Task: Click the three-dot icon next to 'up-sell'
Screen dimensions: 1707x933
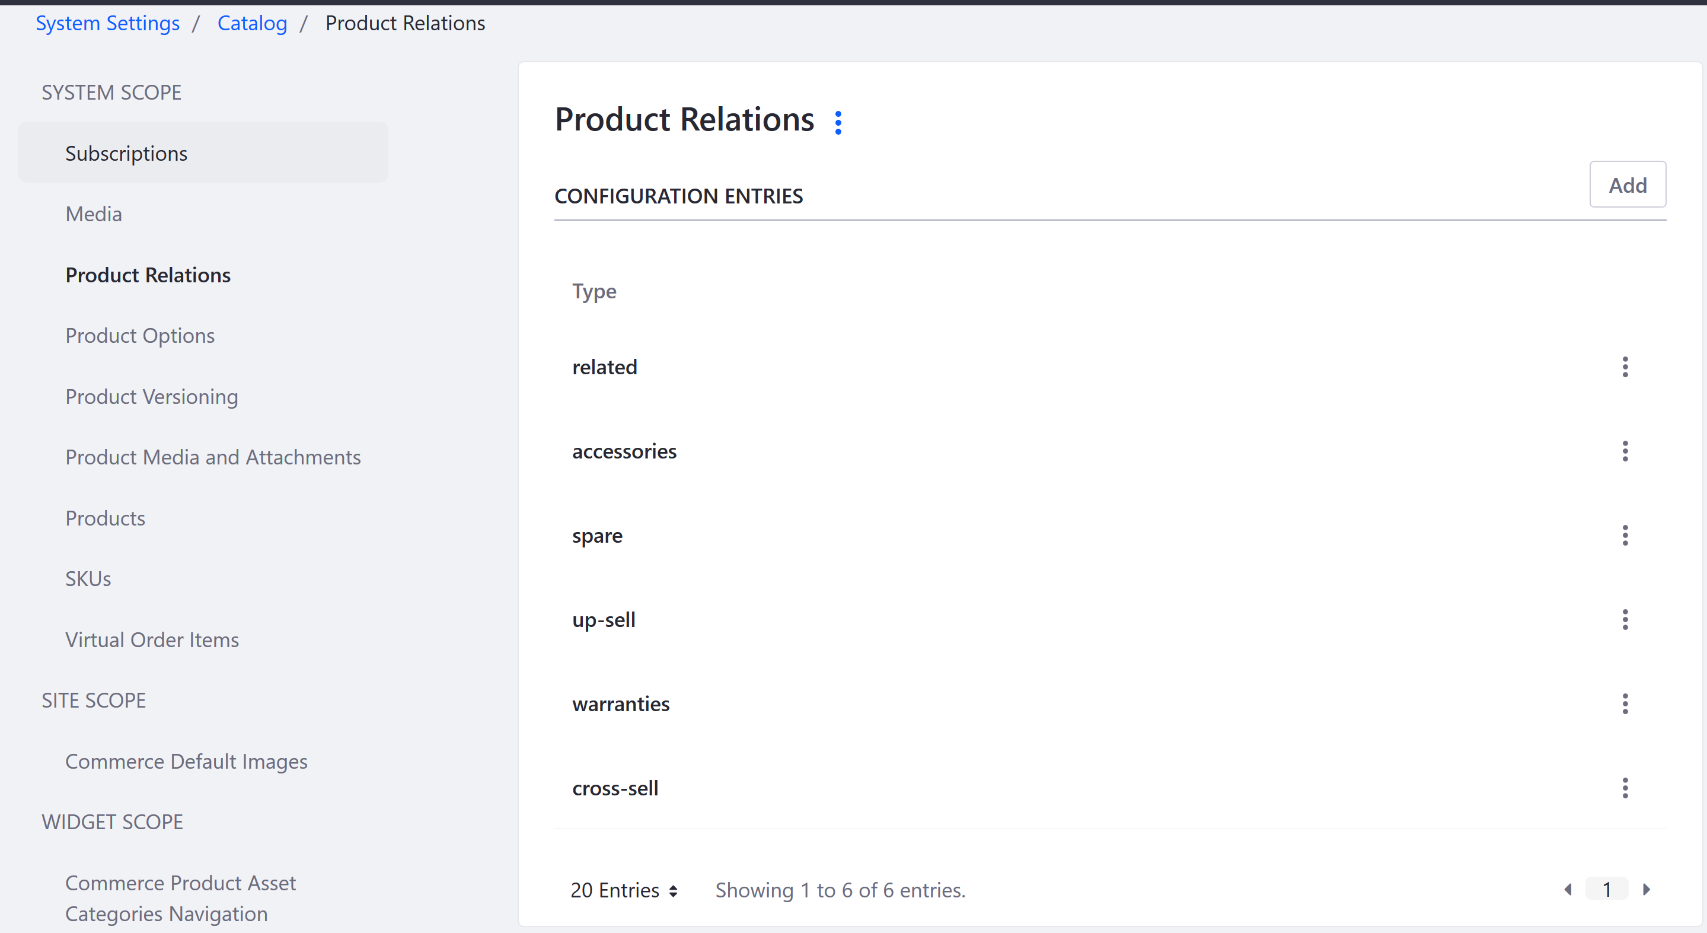Action: click(x=1625, y=619)
